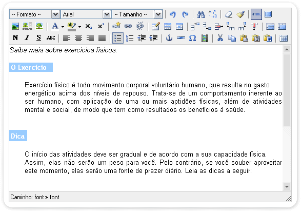301x212 pixels.
Task: Click the subscript x₂ icon
Action: point(89,26)
